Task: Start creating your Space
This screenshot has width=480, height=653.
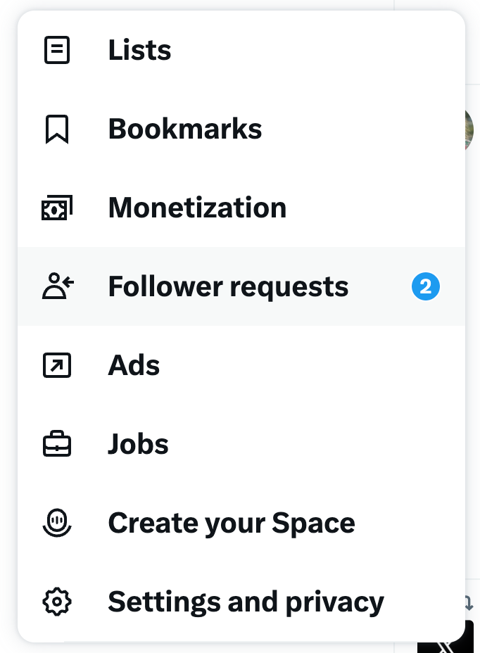Action: [231, 523]
